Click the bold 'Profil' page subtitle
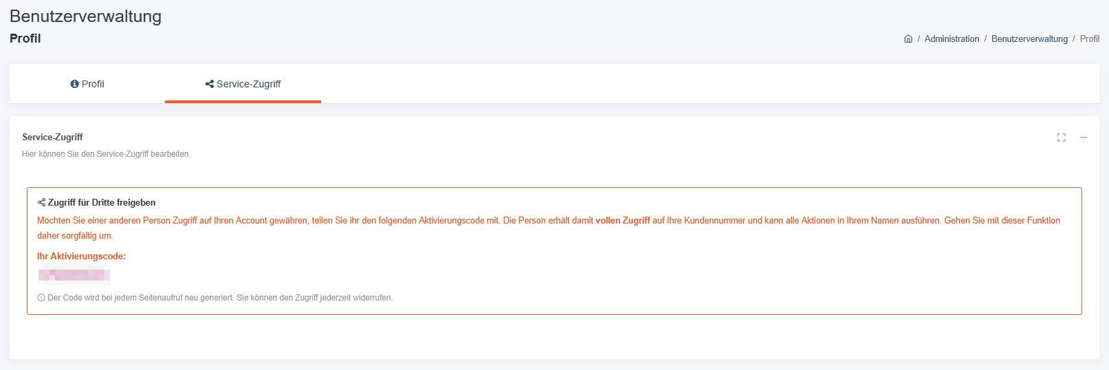1109x370 pixels. [25, 39]
